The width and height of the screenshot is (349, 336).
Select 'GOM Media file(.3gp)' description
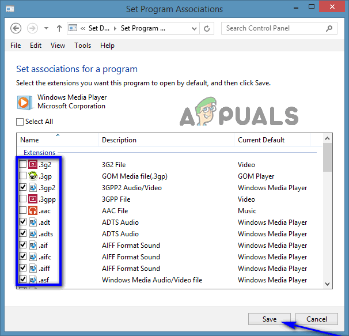click(x=135, y=176)
